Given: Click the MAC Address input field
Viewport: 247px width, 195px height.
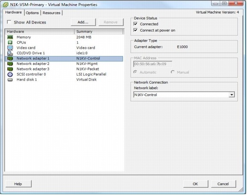Looking at the screenshot, I should pyautogui.click(x=153, y=64).
